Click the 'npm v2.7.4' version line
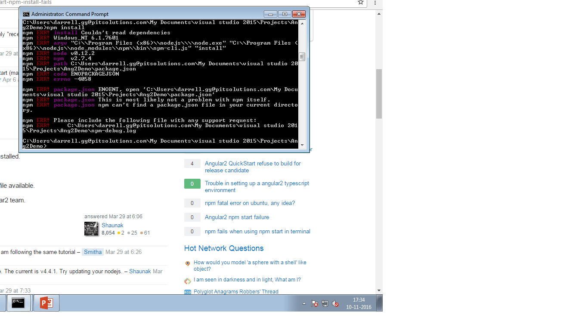This screenshot has width=588, height=330. point(57,58)
